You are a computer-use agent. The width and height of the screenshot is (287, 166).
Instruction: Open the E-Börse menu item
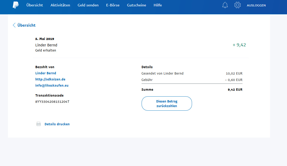[x=113, y=5]
